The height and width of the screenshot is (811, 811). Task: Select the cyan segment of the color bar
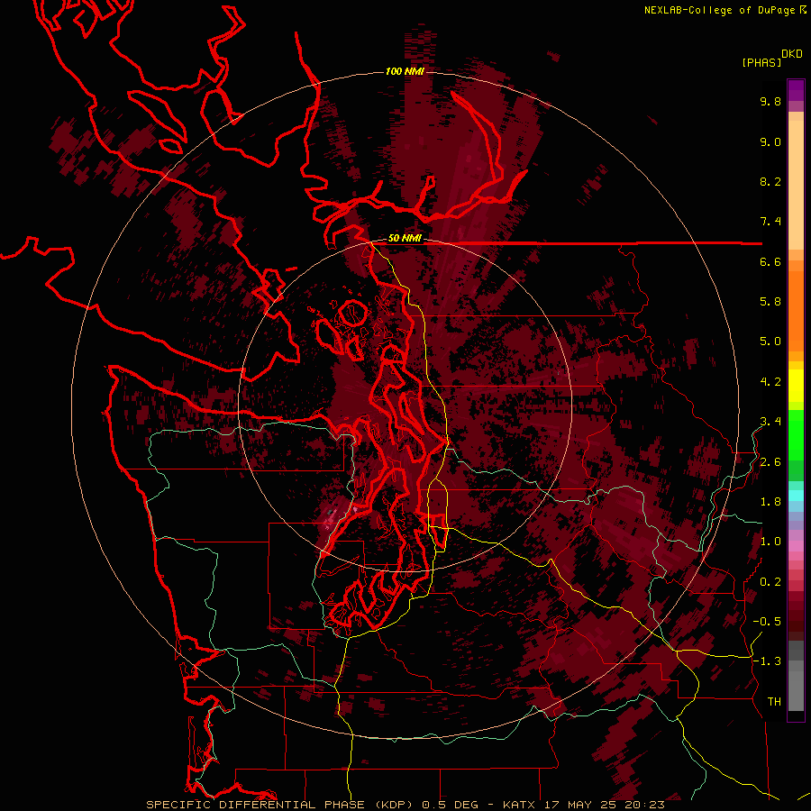click(x=796, y=495)
